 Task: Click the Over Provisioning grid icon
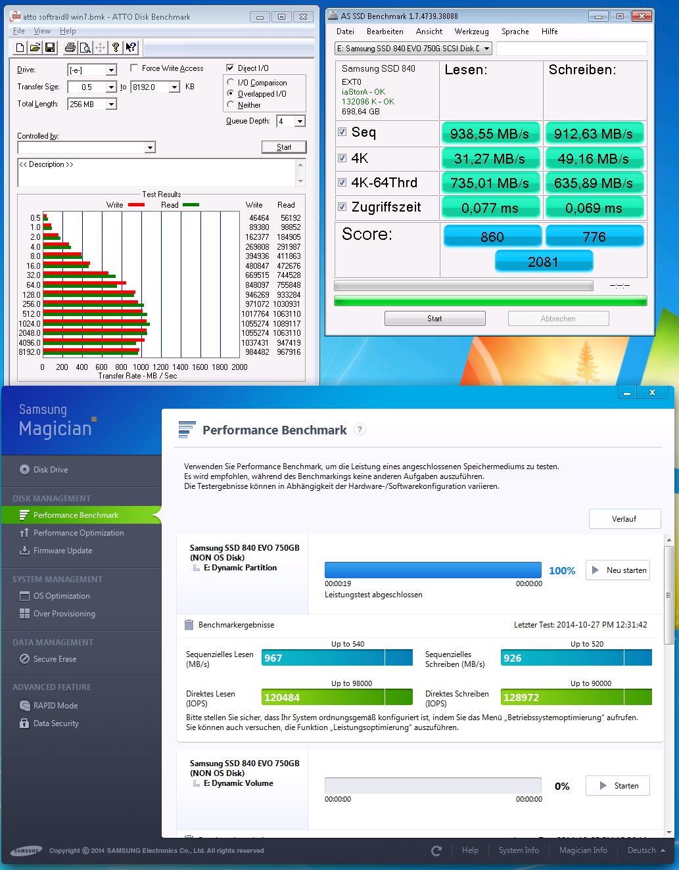coord(24,614)
